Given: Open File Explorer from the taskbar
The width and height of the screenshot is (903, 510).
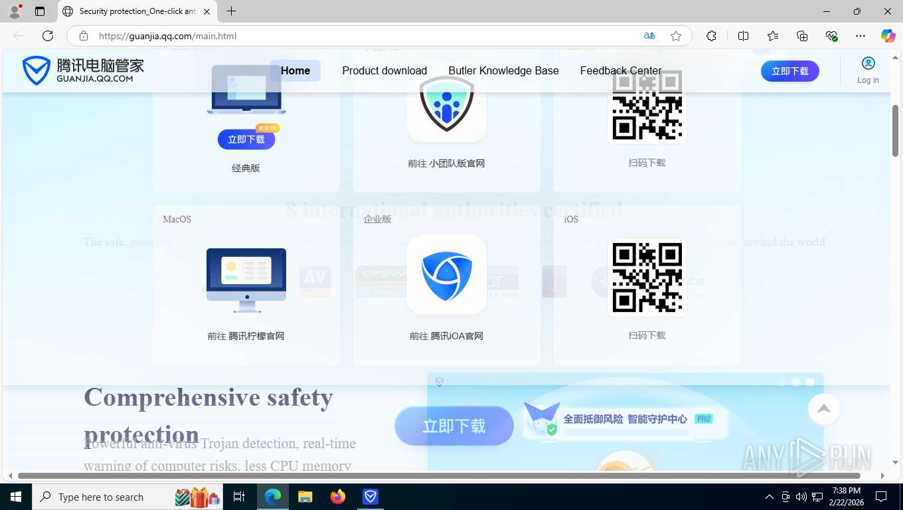Looking at the screenshot, I should point(305,497).
